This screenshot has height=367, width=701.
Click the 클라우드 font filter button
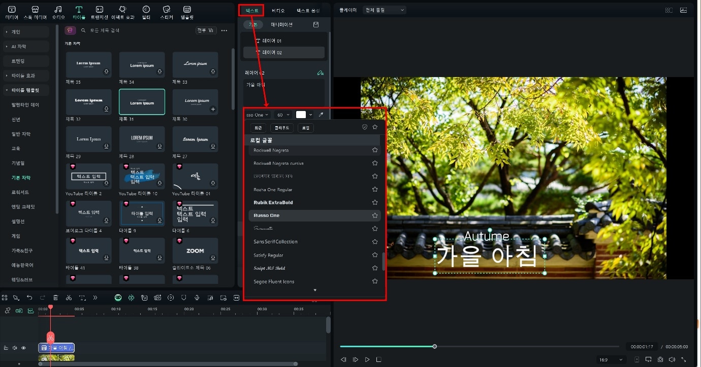click(x=281, y=128)
